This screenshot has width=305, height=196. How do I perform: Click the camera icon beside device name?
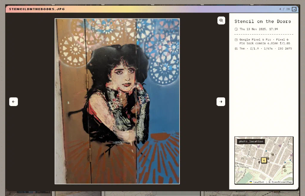click(236, 40)
